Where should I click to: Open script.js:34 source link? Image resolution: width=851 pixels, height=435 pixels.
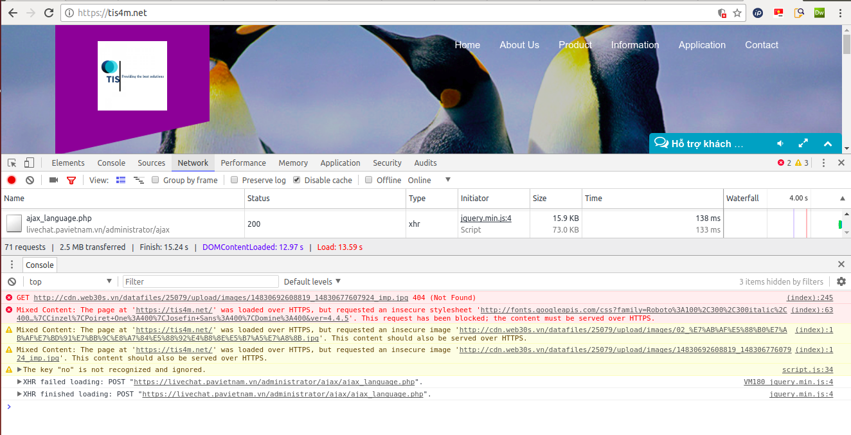807,370
